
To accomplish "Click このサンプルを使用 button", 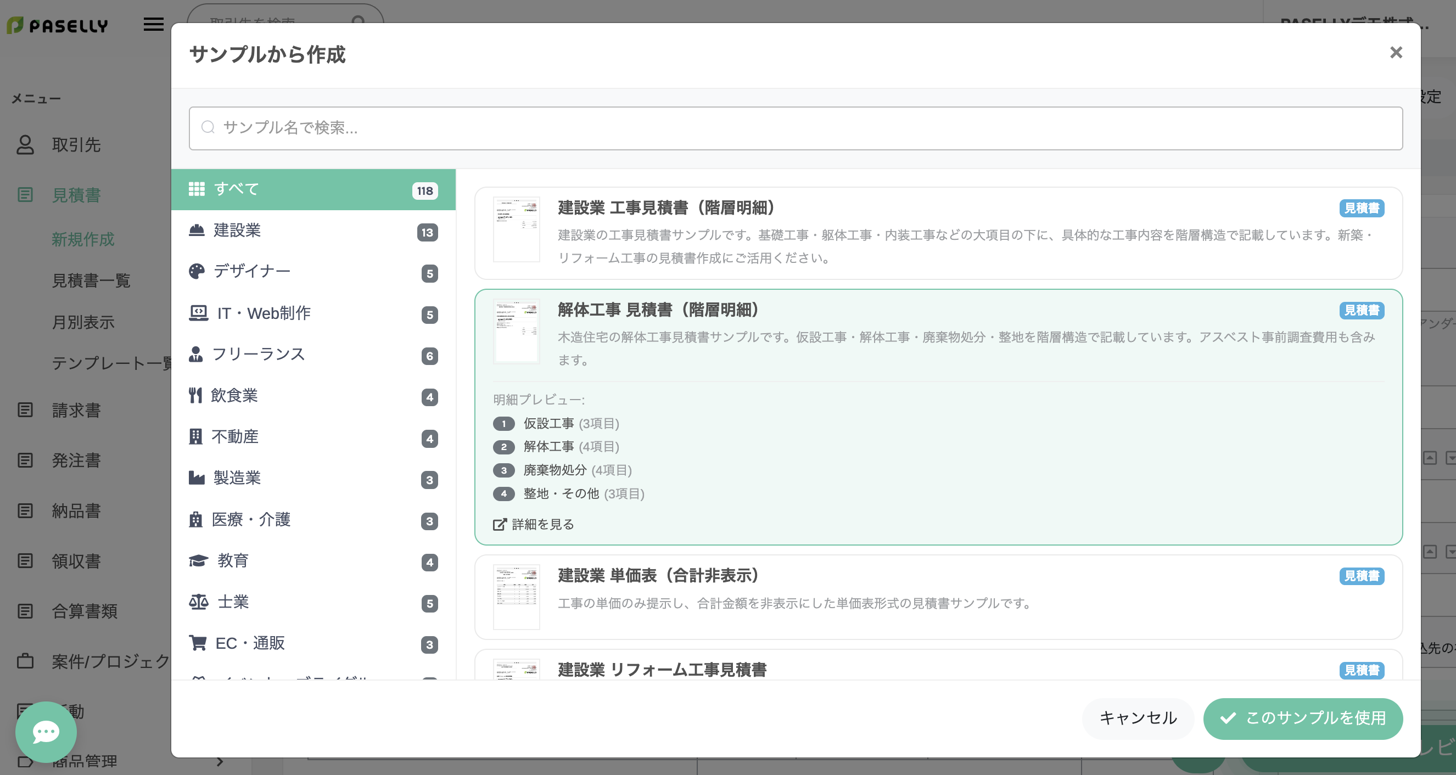I will [1302, 718].
